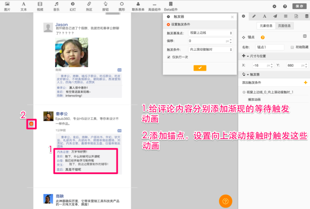Open the 触发条件 dropdown
This screenshot has height=209, width=310.
tap(210, 49)
